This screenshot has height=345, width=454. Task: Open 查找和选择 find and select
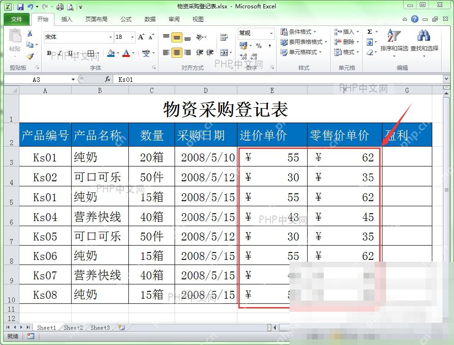pyautogui.click(x=424, y=43)
